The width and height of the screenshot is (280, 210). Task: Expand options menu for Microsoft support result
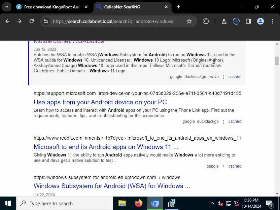(223, 122)
